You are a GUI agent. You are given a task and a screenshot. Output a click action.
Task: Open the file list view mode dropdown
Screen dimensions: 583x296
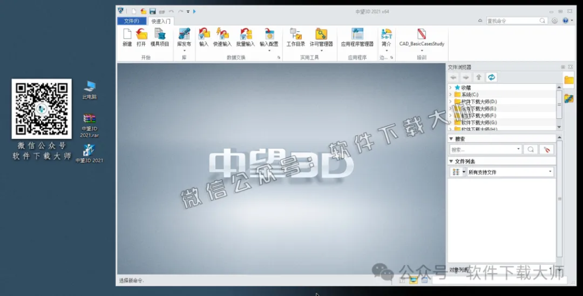[463, 172]
